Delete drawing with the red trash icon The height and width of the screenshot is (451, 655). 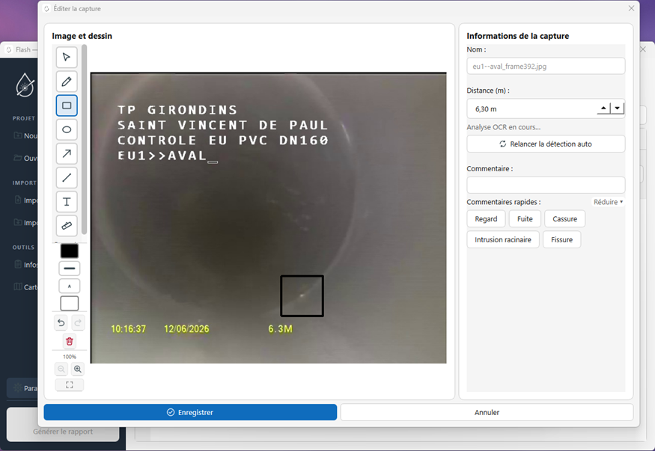click(x=70, y=341)
